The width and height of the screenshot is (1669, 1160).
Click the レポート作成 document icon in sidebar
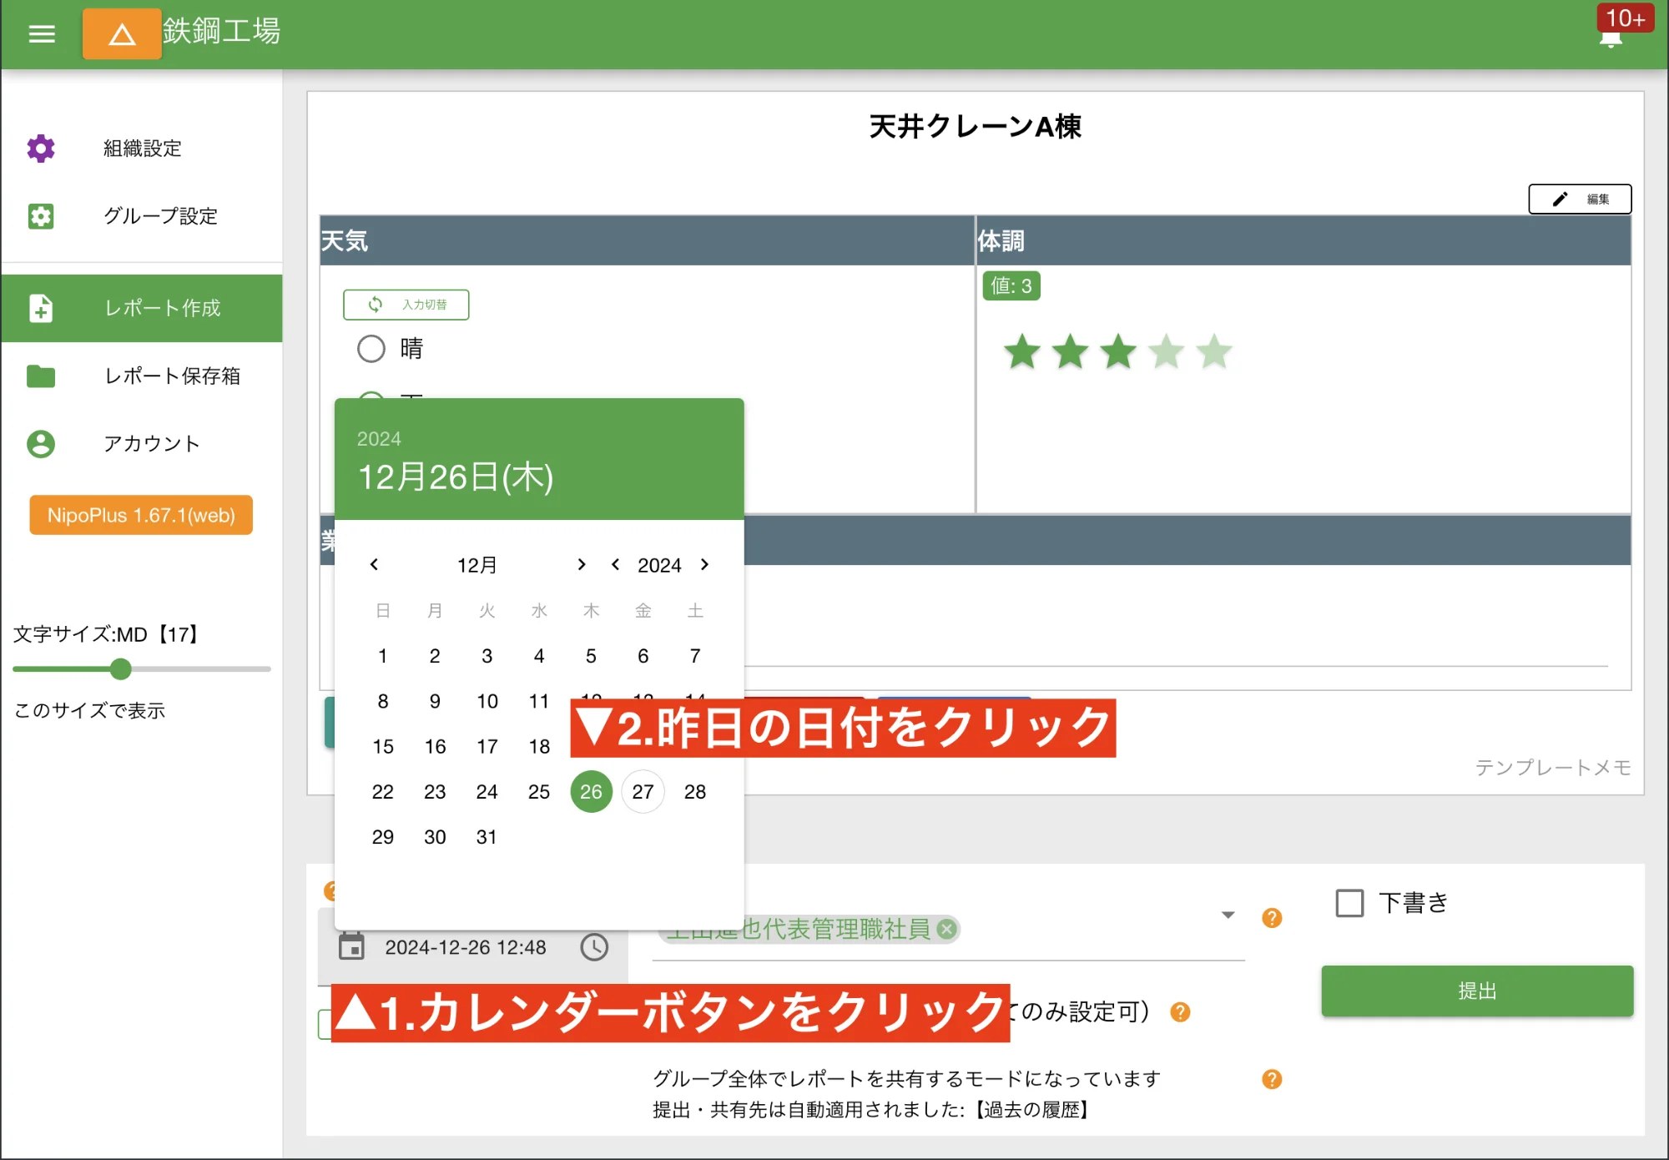click(x=41, y=308)
